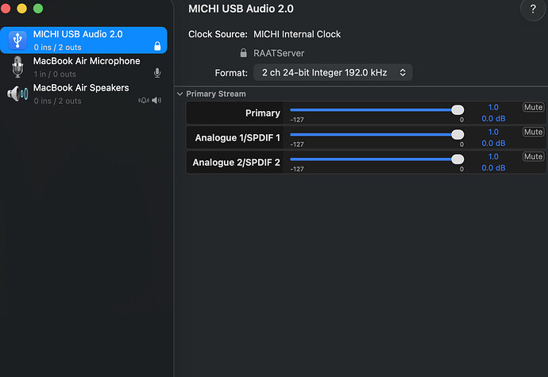Select MICHI USB Audio 2.0 device row
Screen dimensions: 548x377
[84, 40]
